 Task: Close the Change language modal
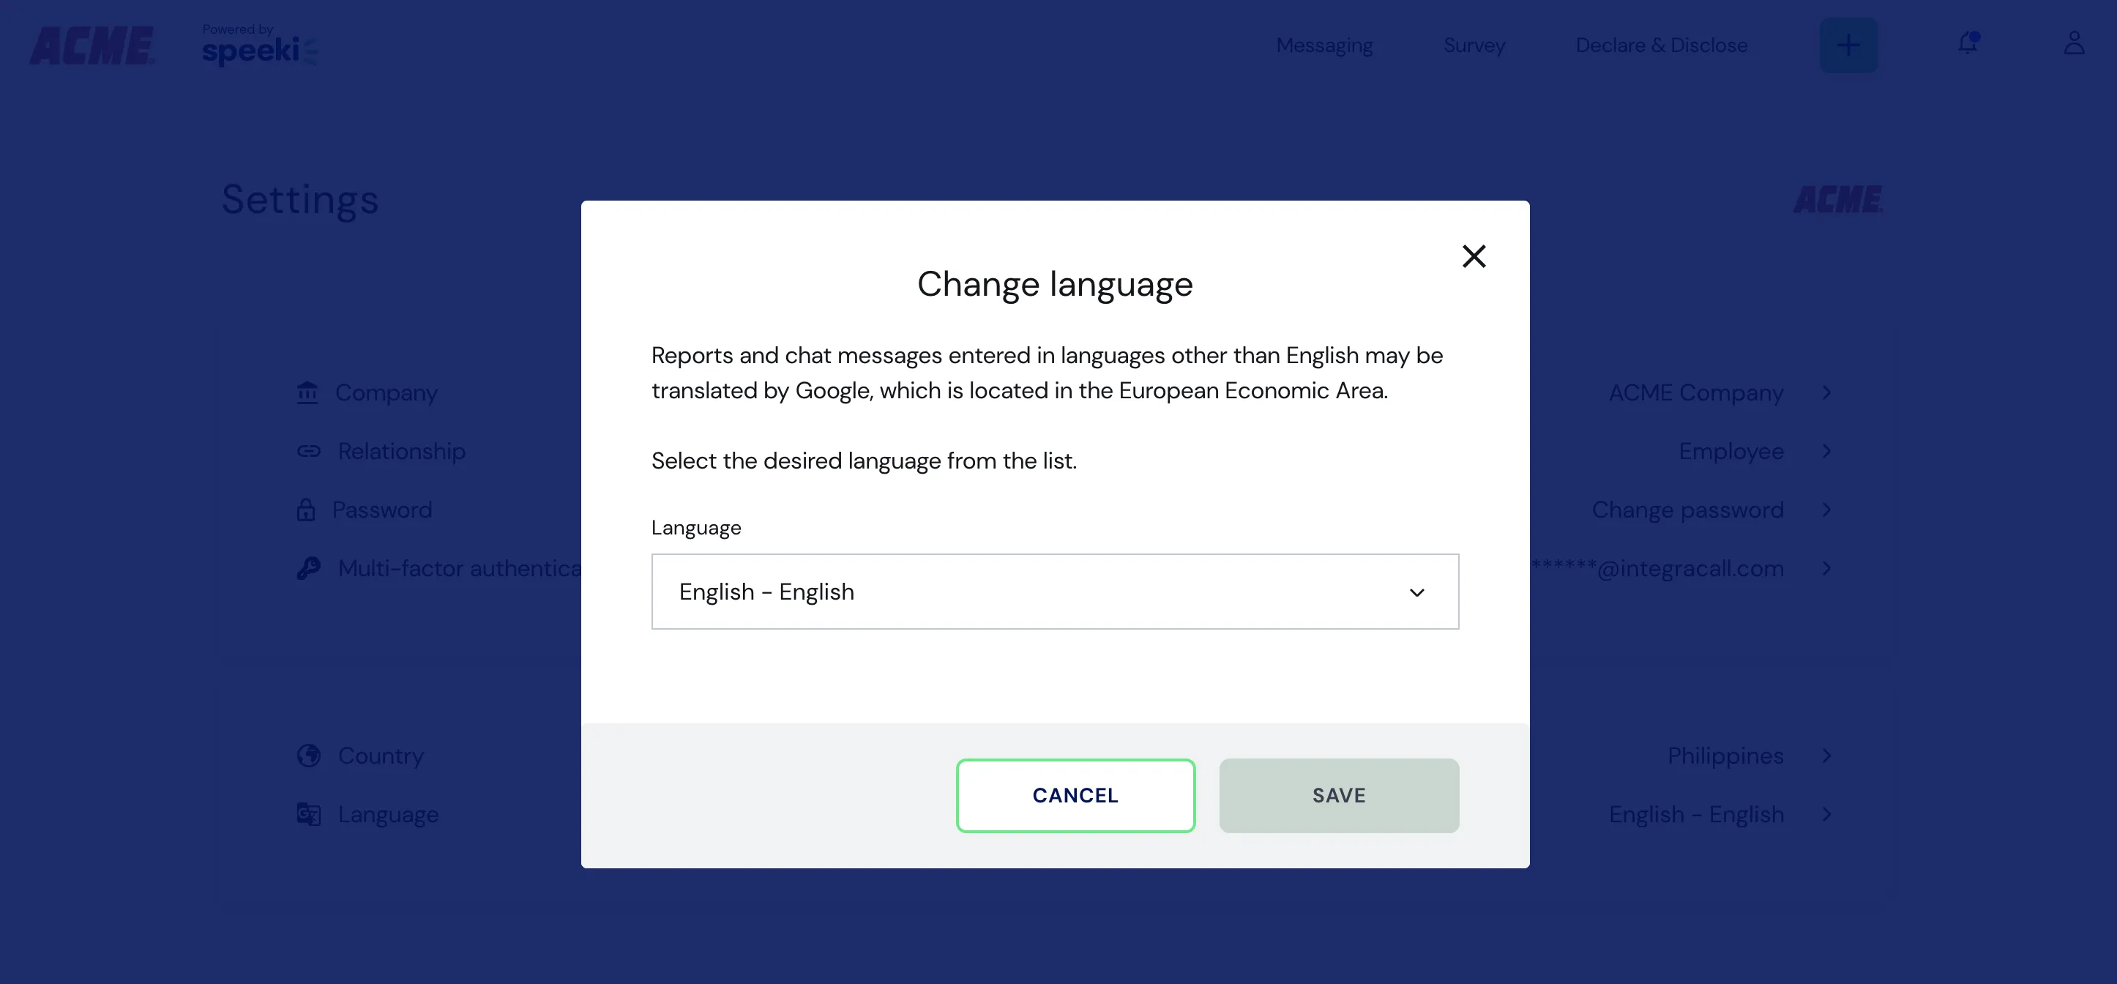pos(1473,255)
